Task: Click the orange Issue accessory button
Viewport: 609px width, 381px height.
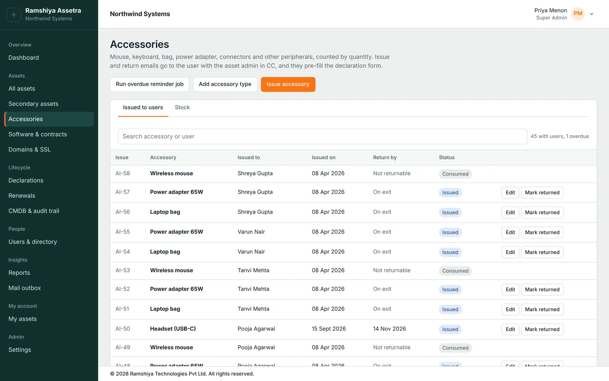Action: [288, 84]
